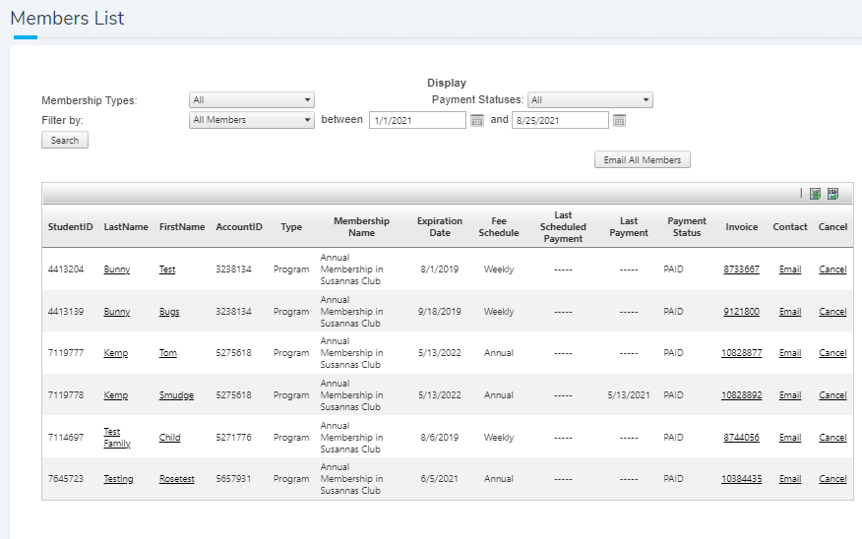Select the StudentID cell 7645723
This screenshot has width=862, height=539.
(66, 479)
